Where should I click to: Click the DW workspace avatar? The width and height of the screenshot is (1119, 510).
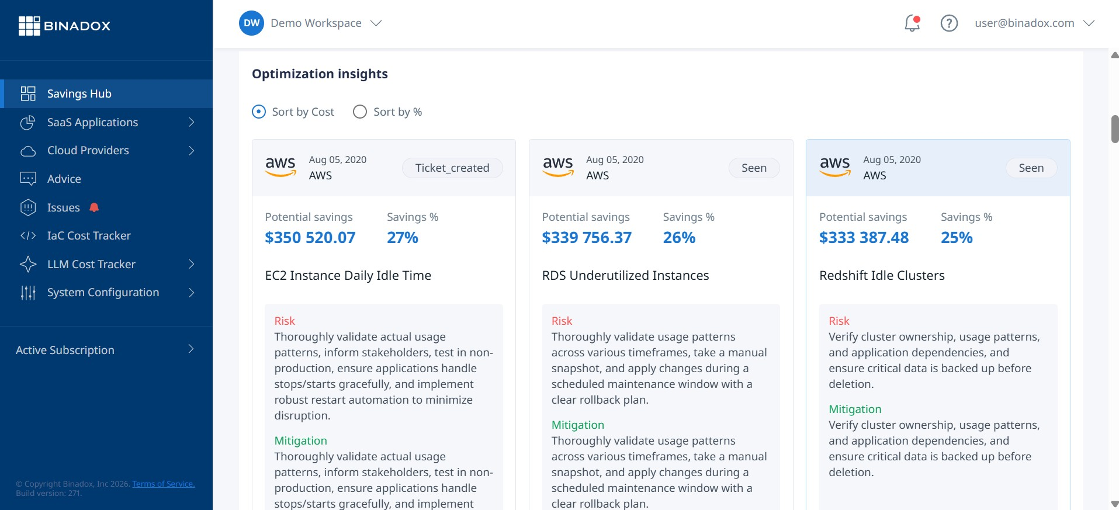point(251,23)
